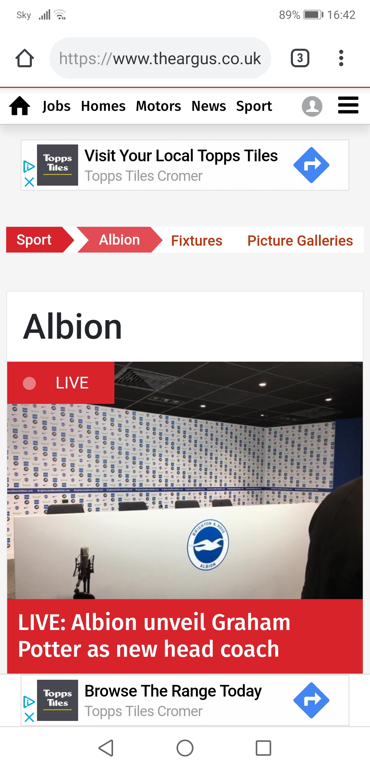Select the Jobs menu item
The image size is (370, 770).
pos(57,106)
